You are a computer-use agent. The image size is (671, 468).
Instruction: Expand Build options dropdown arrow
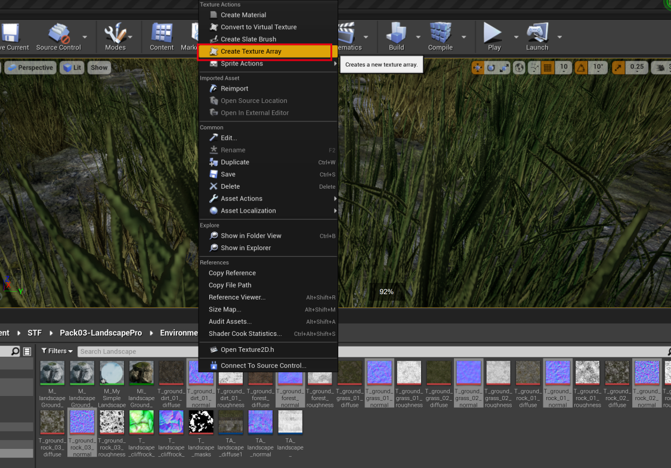418,37
